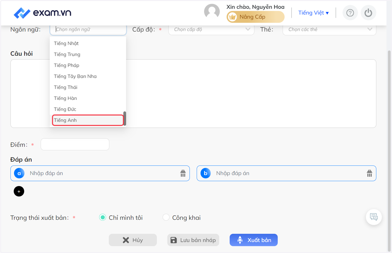This screenshot has width=392, height=253.
Task: Choose Tiếng Trung from the list
Action: pyautogui.click(x=88, y=55)
